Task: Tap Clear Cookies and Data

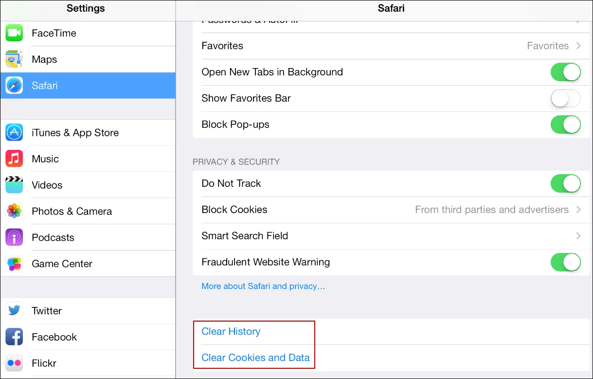Action: tap(255, 357)
